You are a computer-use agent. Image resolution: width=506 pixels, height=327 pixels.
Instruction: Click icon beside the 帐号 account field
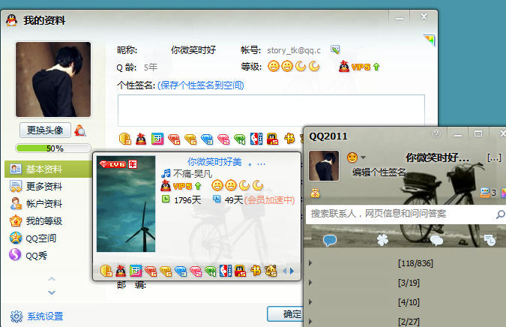pyautogui.click(x=335, y=49)
